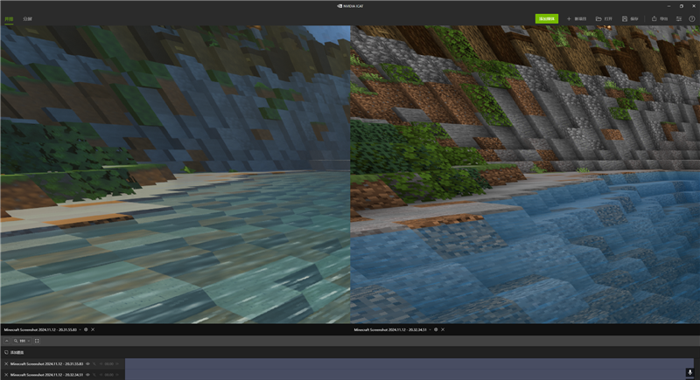Click the export icon in top toolbar
Image resolution: width=700 pixels, height=380 pixels.
[x=659, y=18]
